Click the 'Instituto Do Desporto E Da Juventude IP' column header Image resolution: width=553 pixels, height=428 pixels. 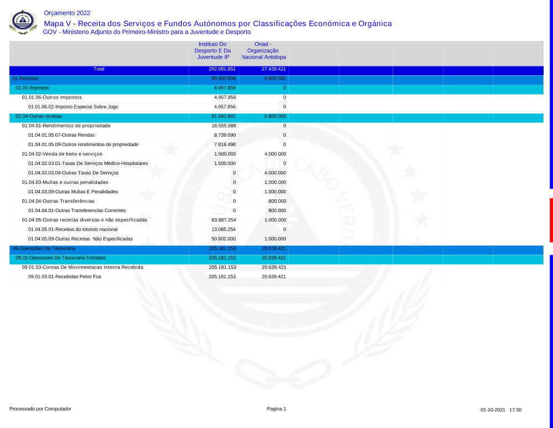pyautogui.click(x=212, y=50)
